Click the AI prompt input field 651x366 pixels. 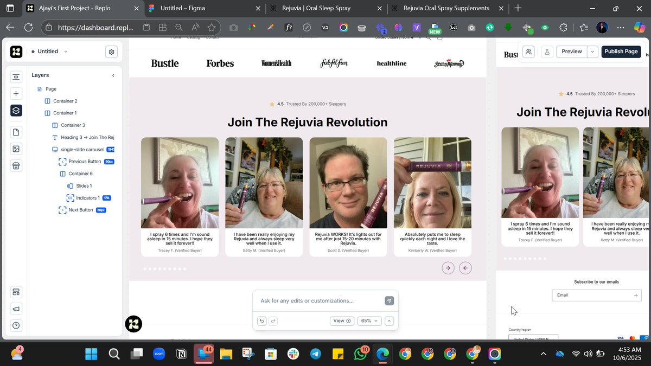coord(320,301)
